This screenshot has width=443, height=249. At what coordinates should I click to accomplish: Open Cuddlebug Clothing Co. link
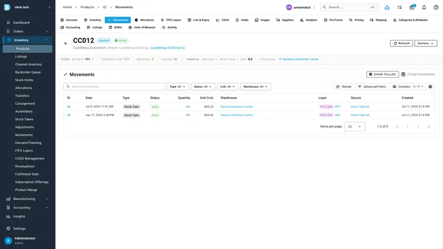pos(168,48)
